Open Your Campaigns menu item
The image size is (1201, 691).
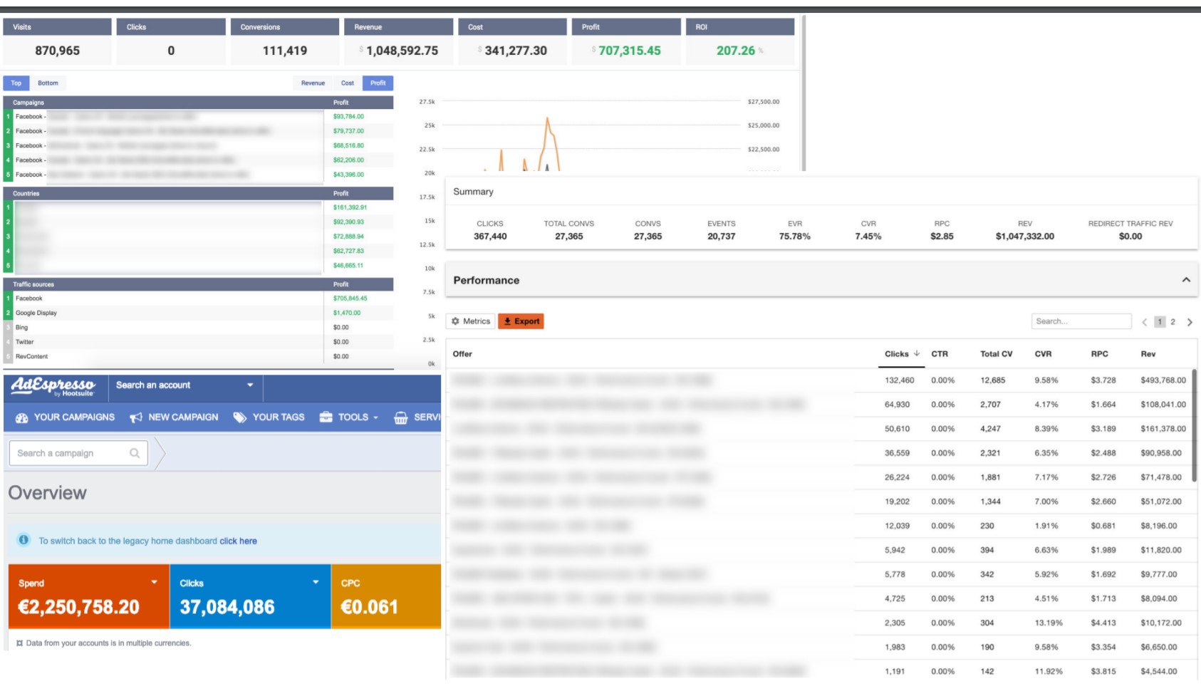click(65, 417)
